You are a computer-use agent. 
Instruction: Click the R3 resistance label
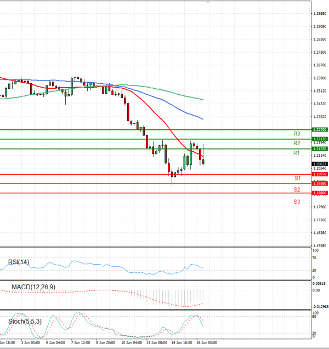click(297, 134)
